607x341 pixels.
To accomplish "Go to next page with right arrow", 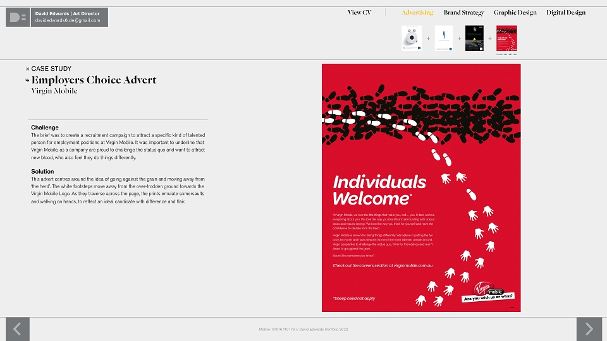I will pyautogui.click(x=589, y=329).
